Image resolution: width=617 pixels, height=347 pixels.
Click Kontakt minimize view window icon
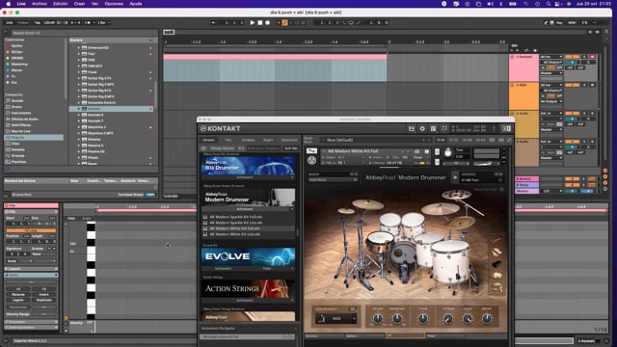444,128
